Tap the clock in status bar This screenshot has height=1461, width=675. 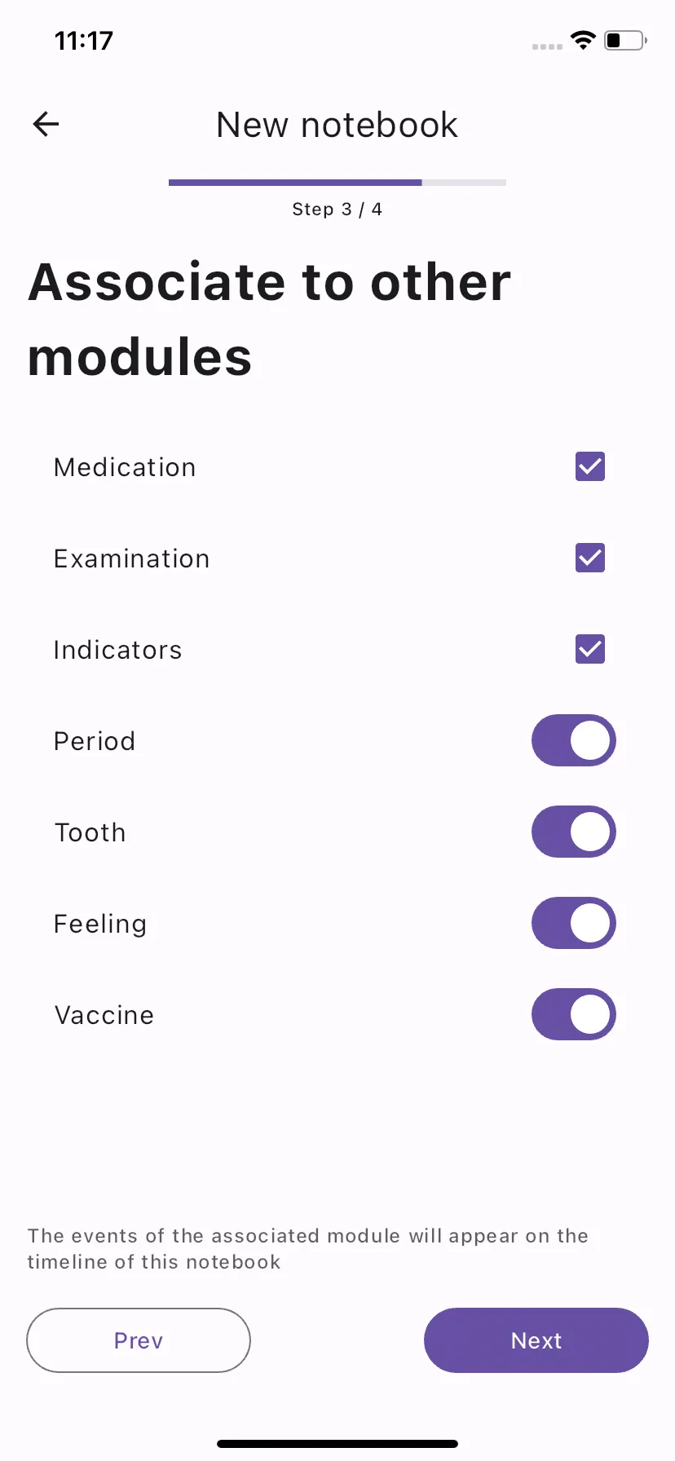click(84, 40)
